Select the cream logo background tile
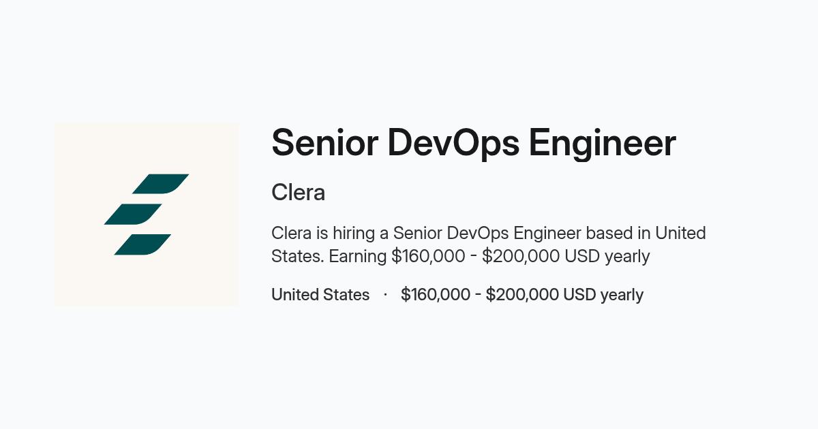Screen dimensions: 818x429 pyautogui.click(x=147, y=214)
